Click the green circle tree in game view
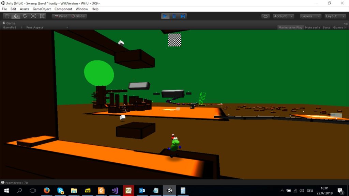Screen dimensions: 349x196 [x=99, y=73]
